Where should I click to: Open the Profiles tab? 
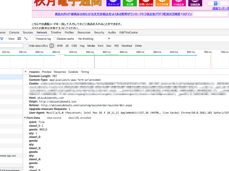pyautogui.click(x=69, y=33)
